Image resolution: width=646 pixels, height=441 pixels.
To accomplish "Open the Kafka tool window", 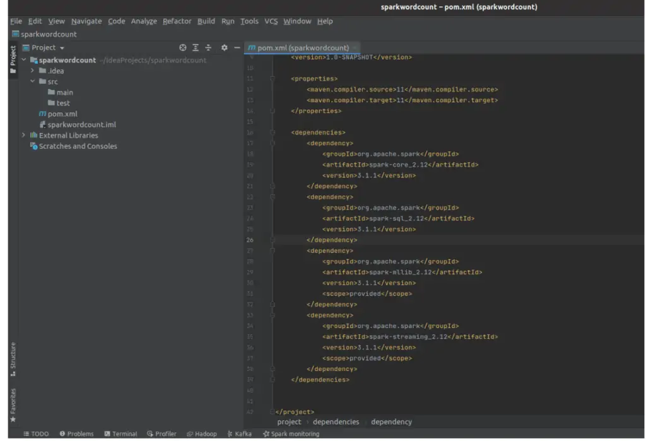I will click(x=239, y=434).
